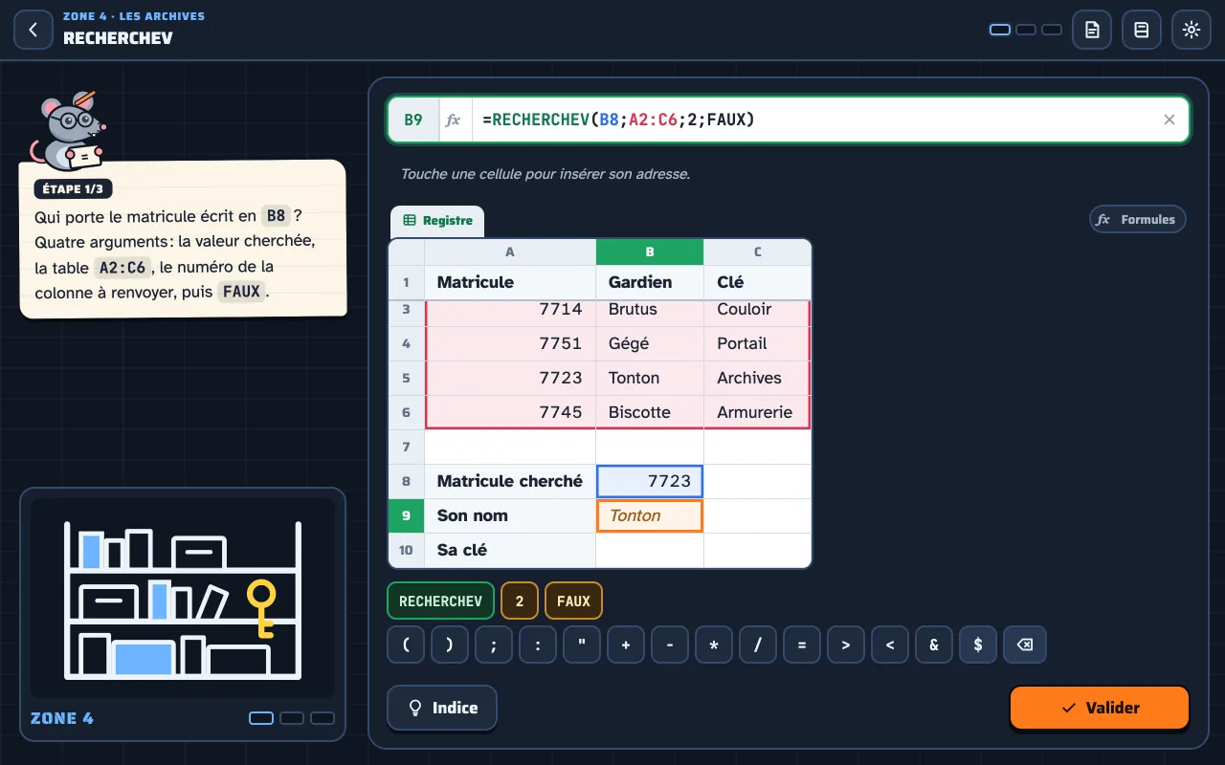Ask for a hint with Indice
The width and height of the screenshot is (1225, 765).
coord(442,708)
